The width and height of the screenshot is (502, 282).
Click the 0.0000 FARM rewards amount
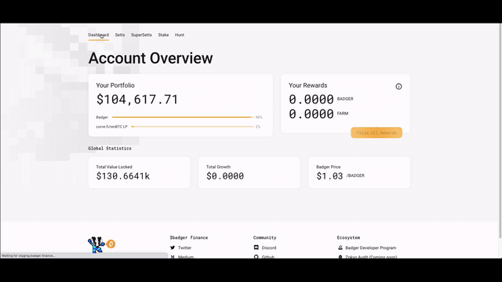pos(311,114)
